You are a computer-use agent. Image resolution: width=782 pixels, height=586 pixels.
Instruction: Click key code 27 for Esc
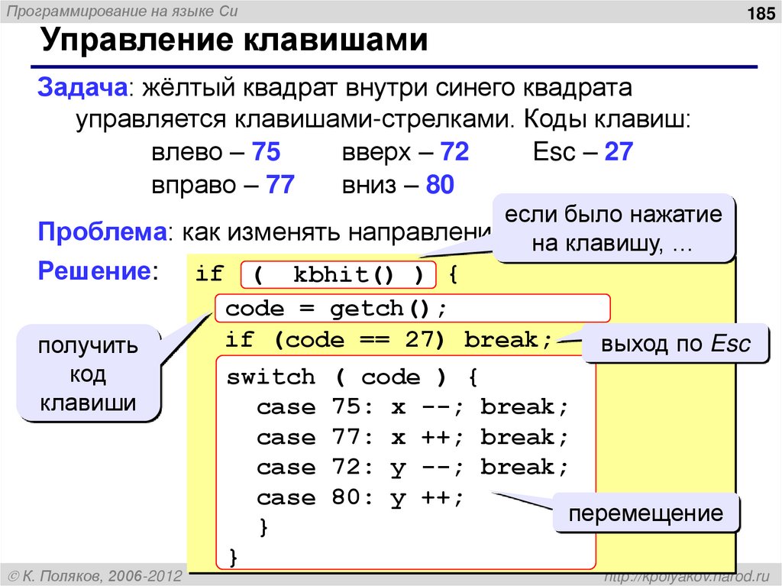point(619,152)
